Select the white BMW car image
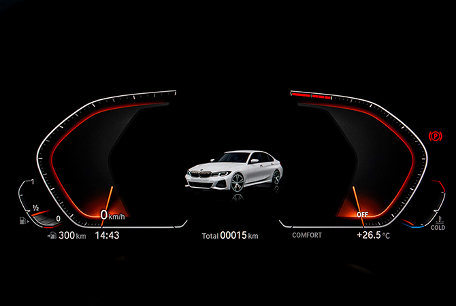 (x=234, y=171)
